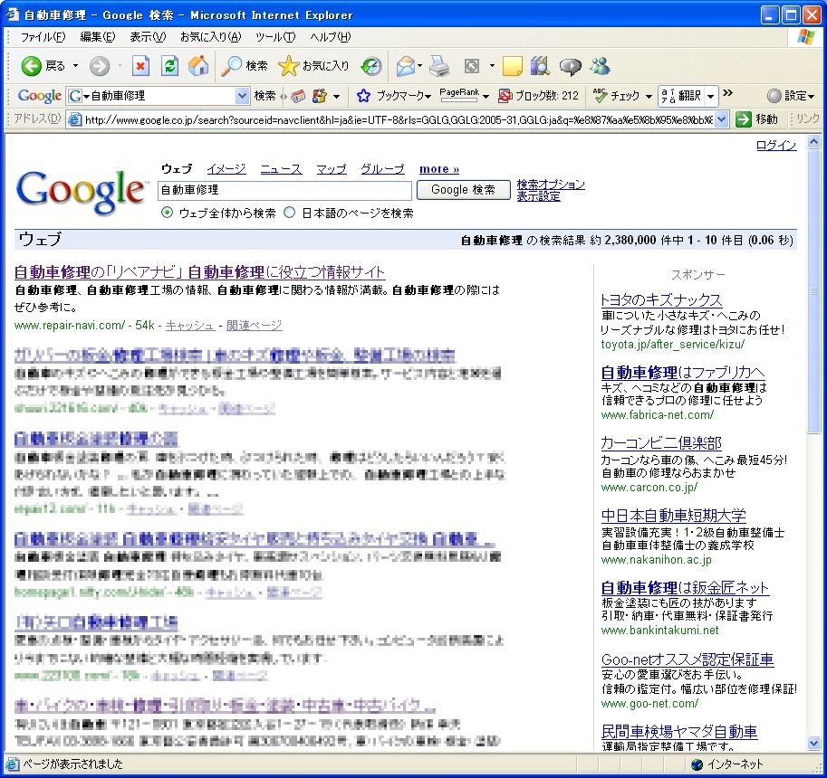
Task: Click the Google Toolbar popup options icon
Action: 319,96
